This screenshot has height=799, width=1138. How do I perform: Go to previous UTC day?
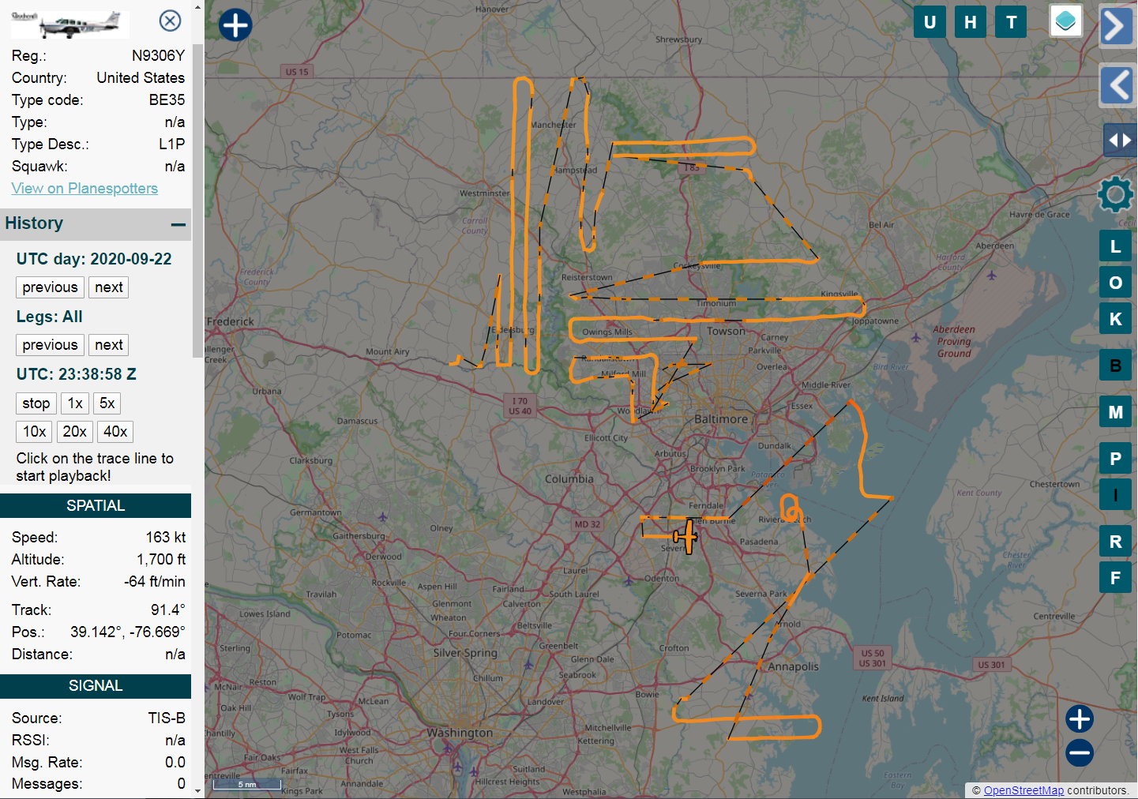(50, 287)
